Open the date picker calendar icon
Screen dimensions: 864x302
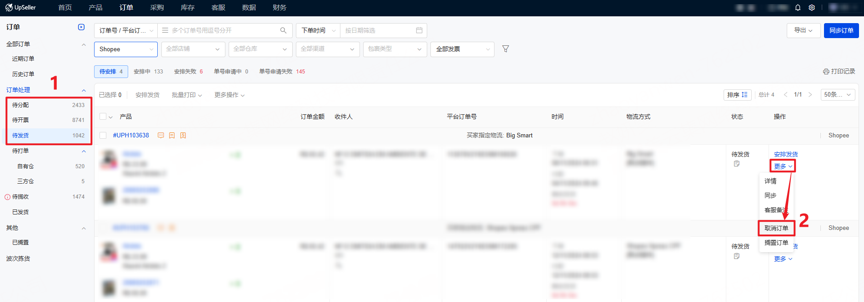(419, 30)
